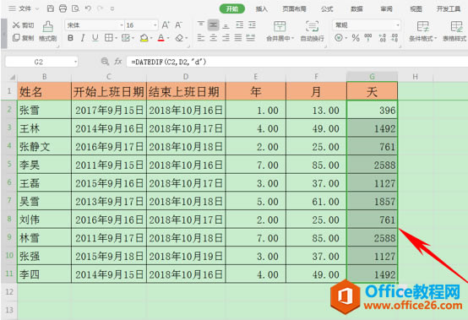
Task: Switch to the 视图 (View) tab
Action: coord(416,9)
